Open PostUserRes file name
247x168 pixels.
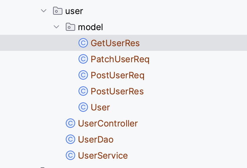(x=117, y=91)
